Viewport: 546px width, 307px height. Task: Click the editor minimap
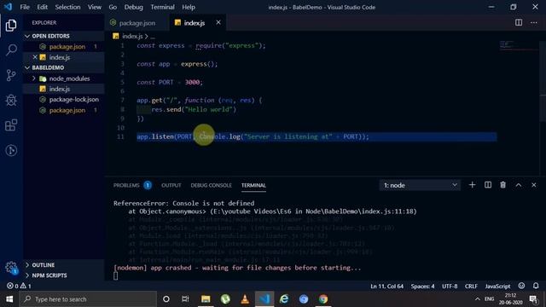tap(519, 45)
